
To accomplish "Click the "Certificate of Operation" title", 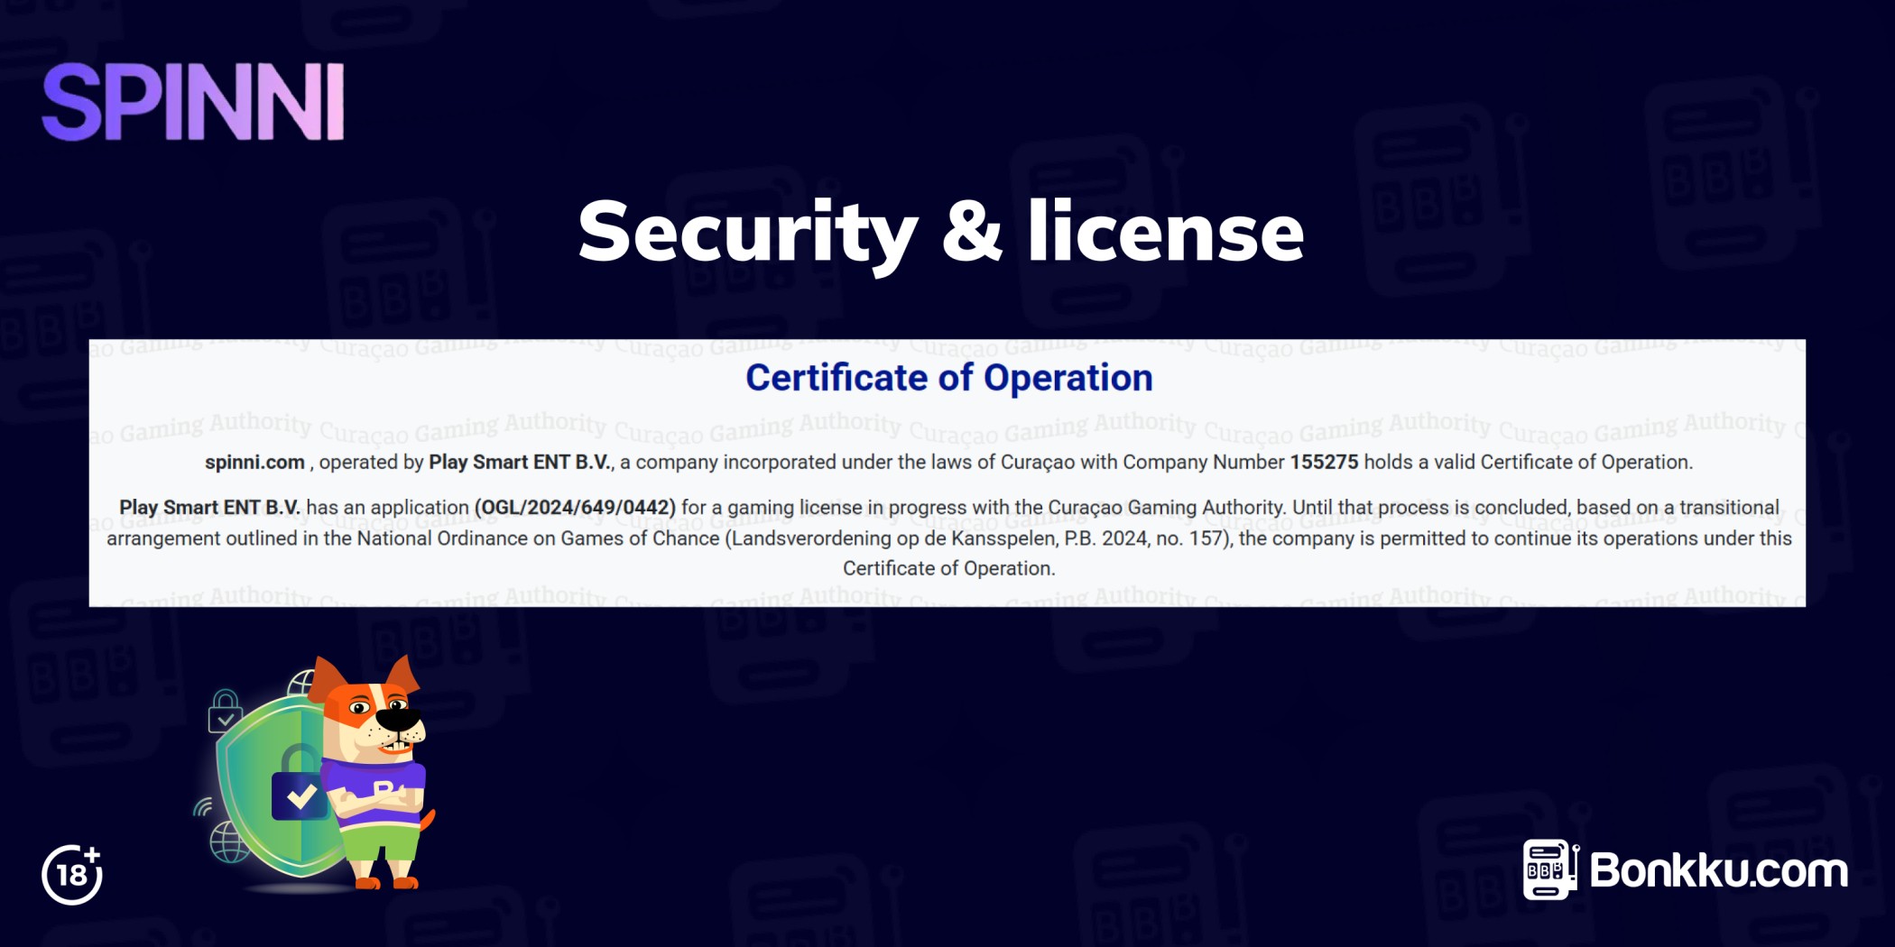I will [x=948, y=377].
